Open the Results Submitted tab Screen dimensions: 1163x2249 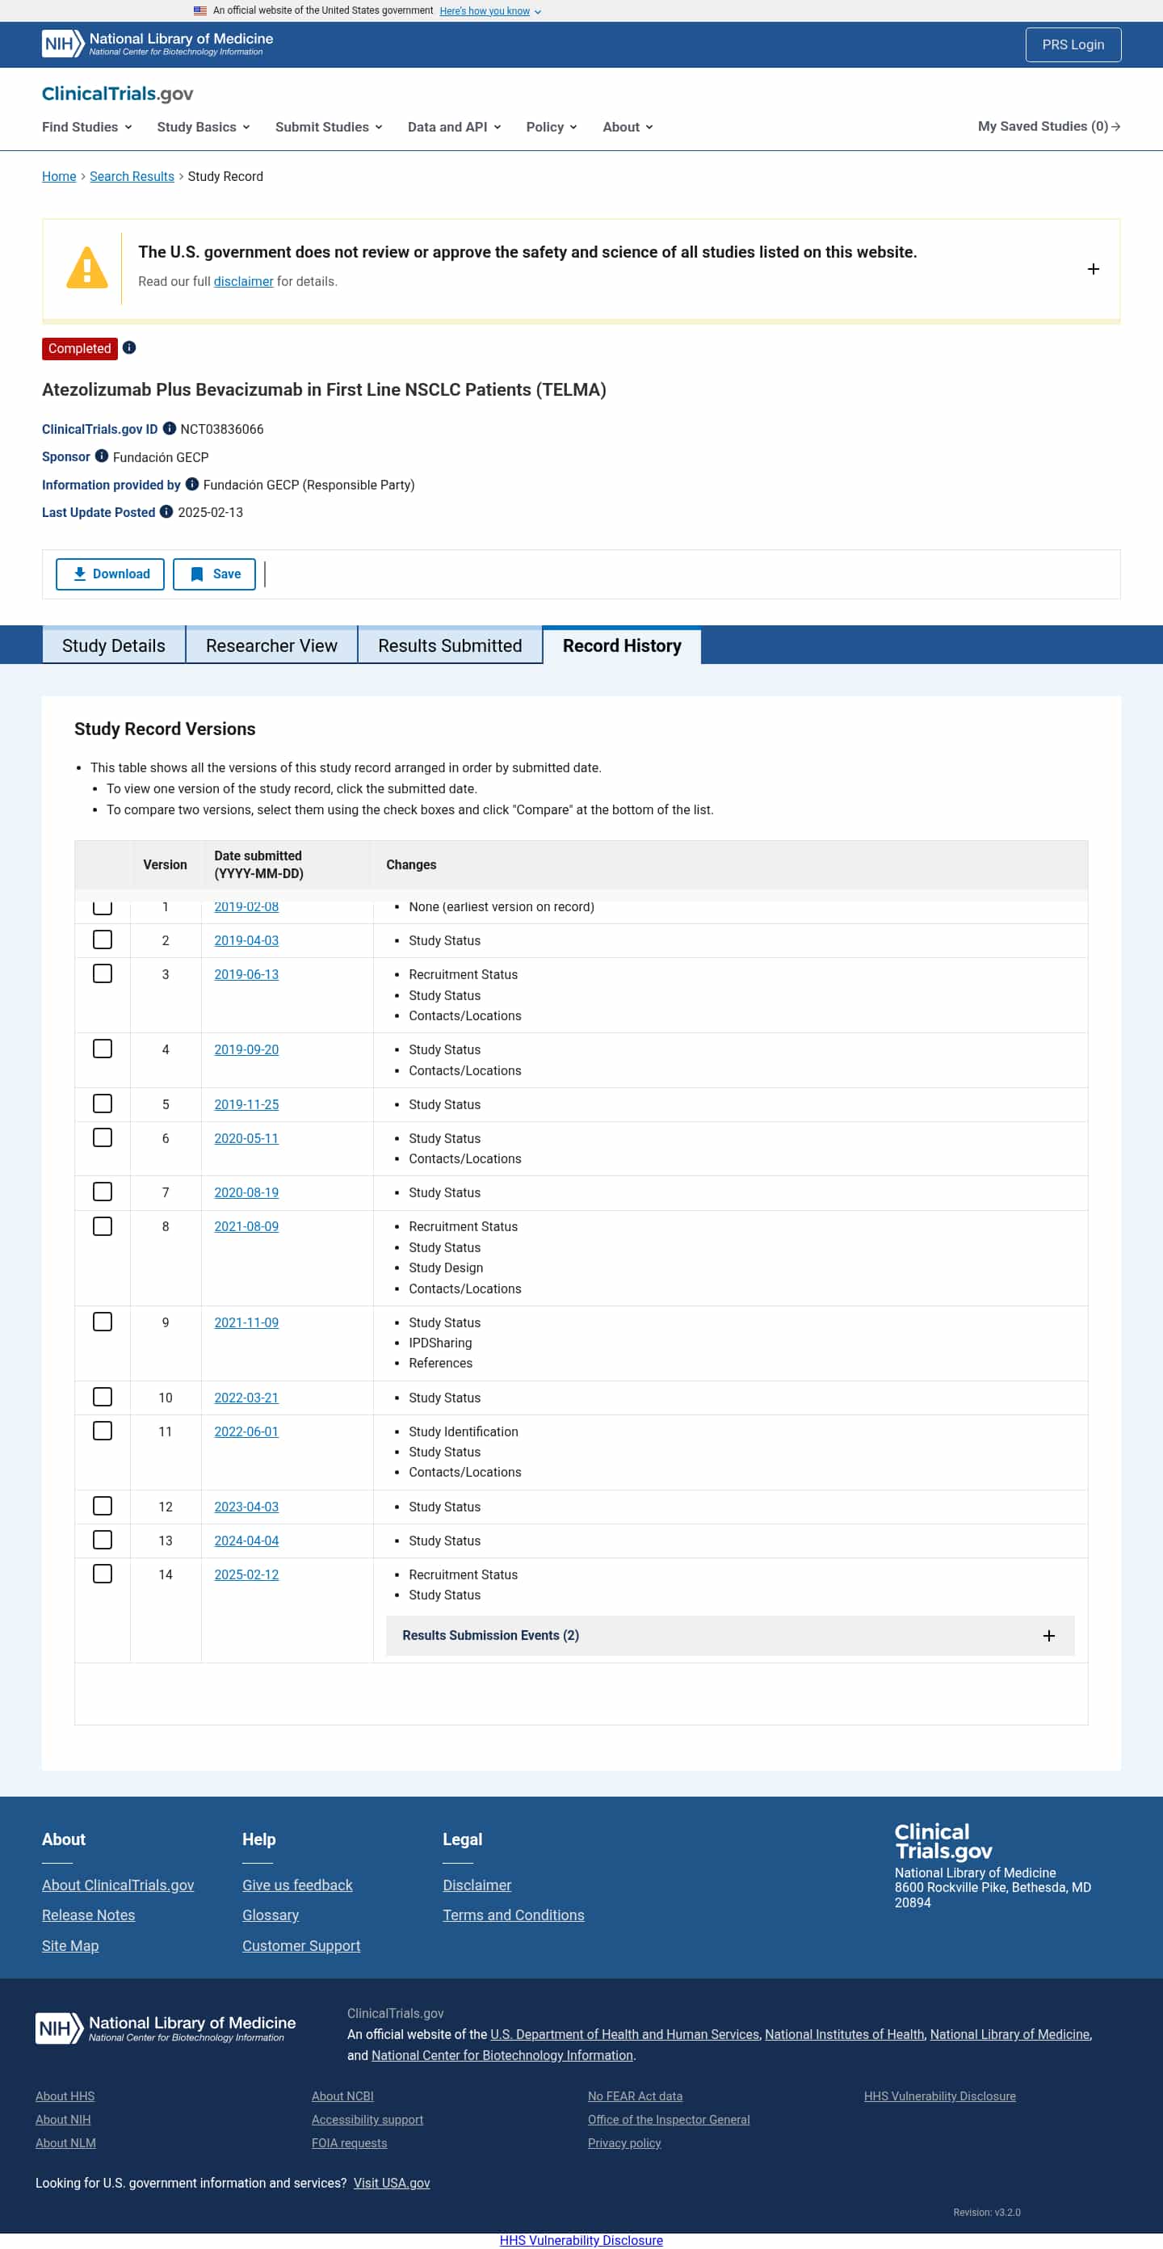click(450, 645)
